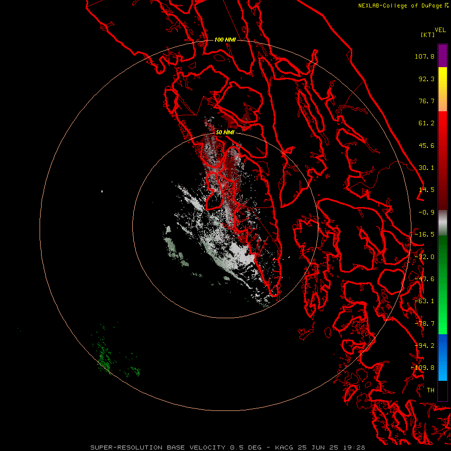Select the 61.2 value on the velocity scale

[426, 123]
